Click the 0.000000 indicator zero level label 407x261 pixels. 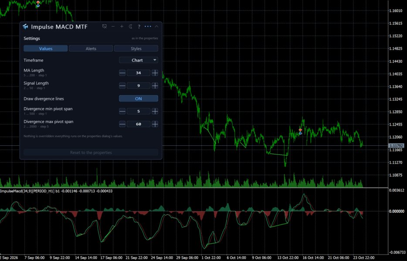coord(397,211)
